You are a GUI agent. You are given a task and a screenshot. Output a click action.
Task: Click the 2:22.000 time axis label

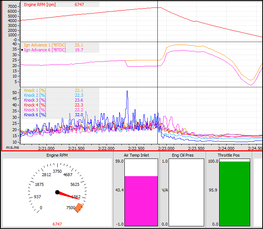click(x=106, y=148)
